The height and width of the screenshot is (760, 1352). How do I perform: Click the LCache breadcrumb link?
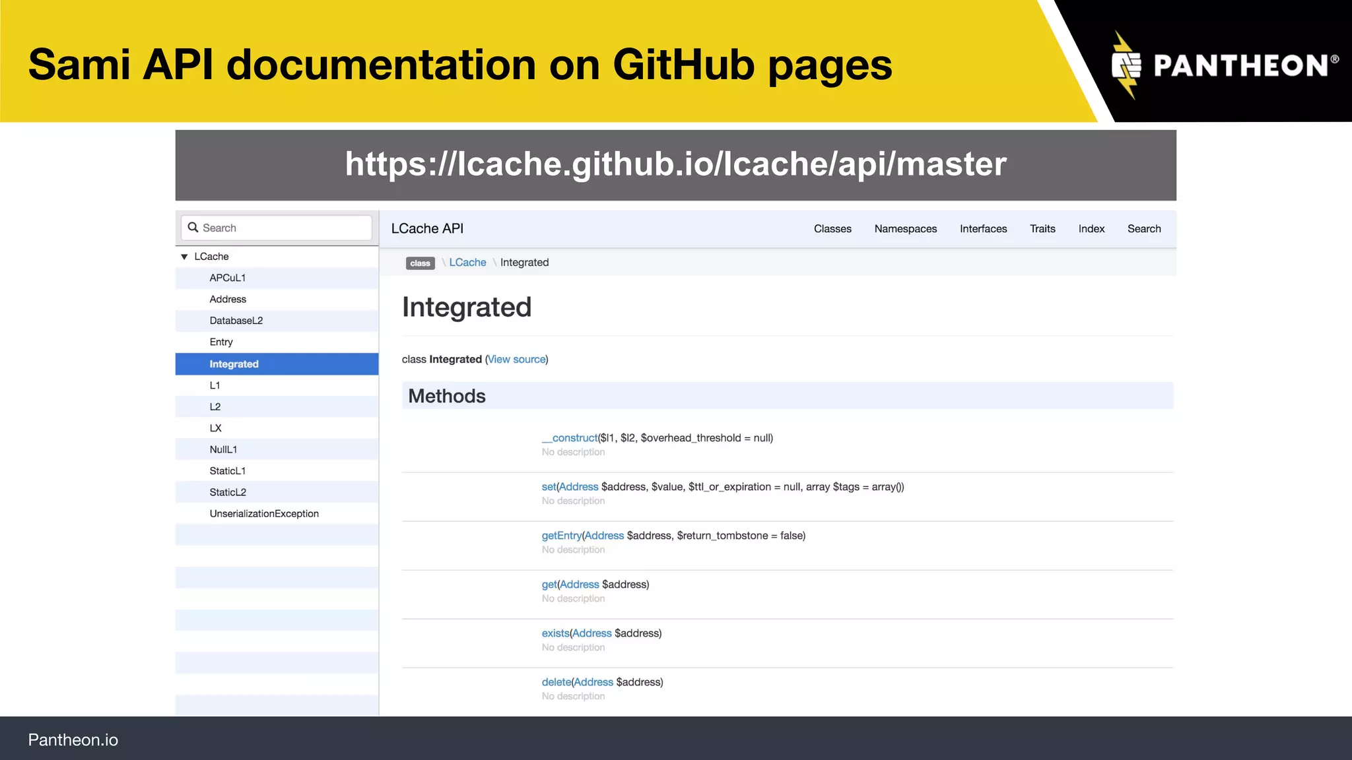coord(467,263)
